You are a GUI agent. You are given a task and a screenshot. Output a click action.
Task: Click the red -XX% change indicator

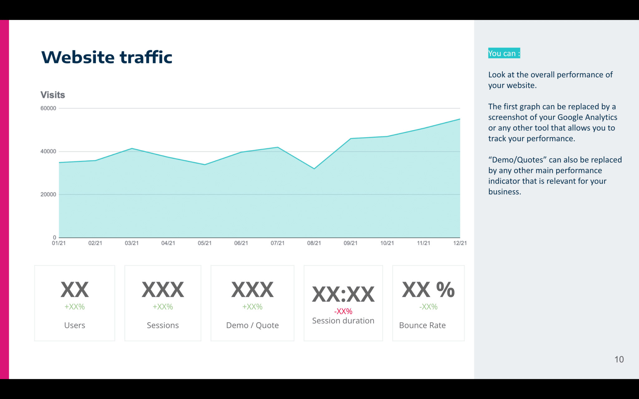(343, 311)
